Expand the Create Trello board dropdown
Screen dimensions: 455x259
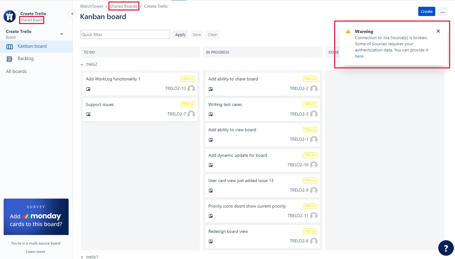point(62,34)
